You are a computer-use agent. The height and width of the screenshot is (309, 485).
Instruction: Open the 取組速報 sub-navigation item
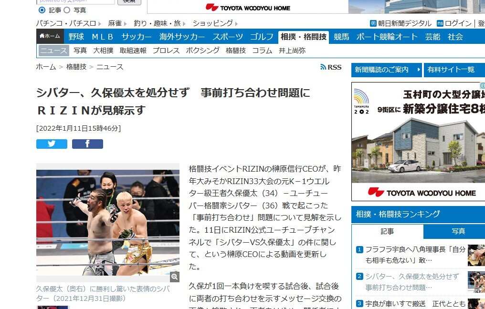point(133,51)
